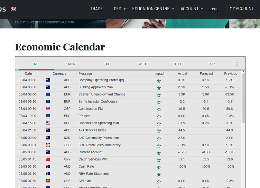
Task: Switch to the TUE tab
Action: [107, 64]
